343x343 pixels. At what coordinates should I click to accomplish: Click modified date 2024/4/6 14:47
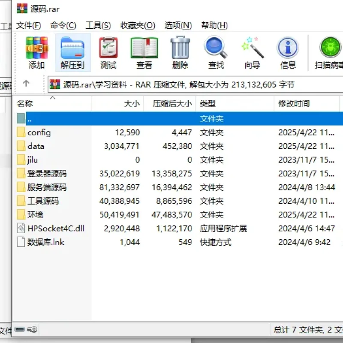pyautogui.click(x=307, y=229)
